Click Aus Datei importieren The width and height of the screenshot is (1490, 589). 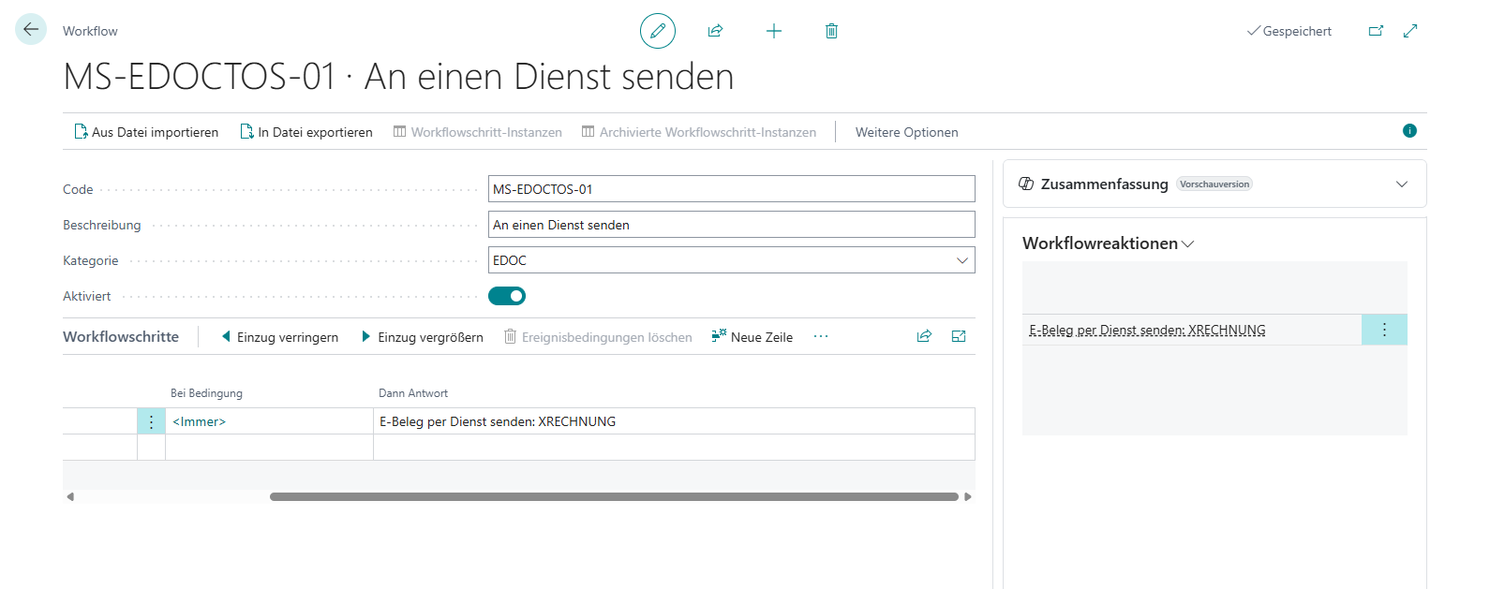(x=146, y=132)
